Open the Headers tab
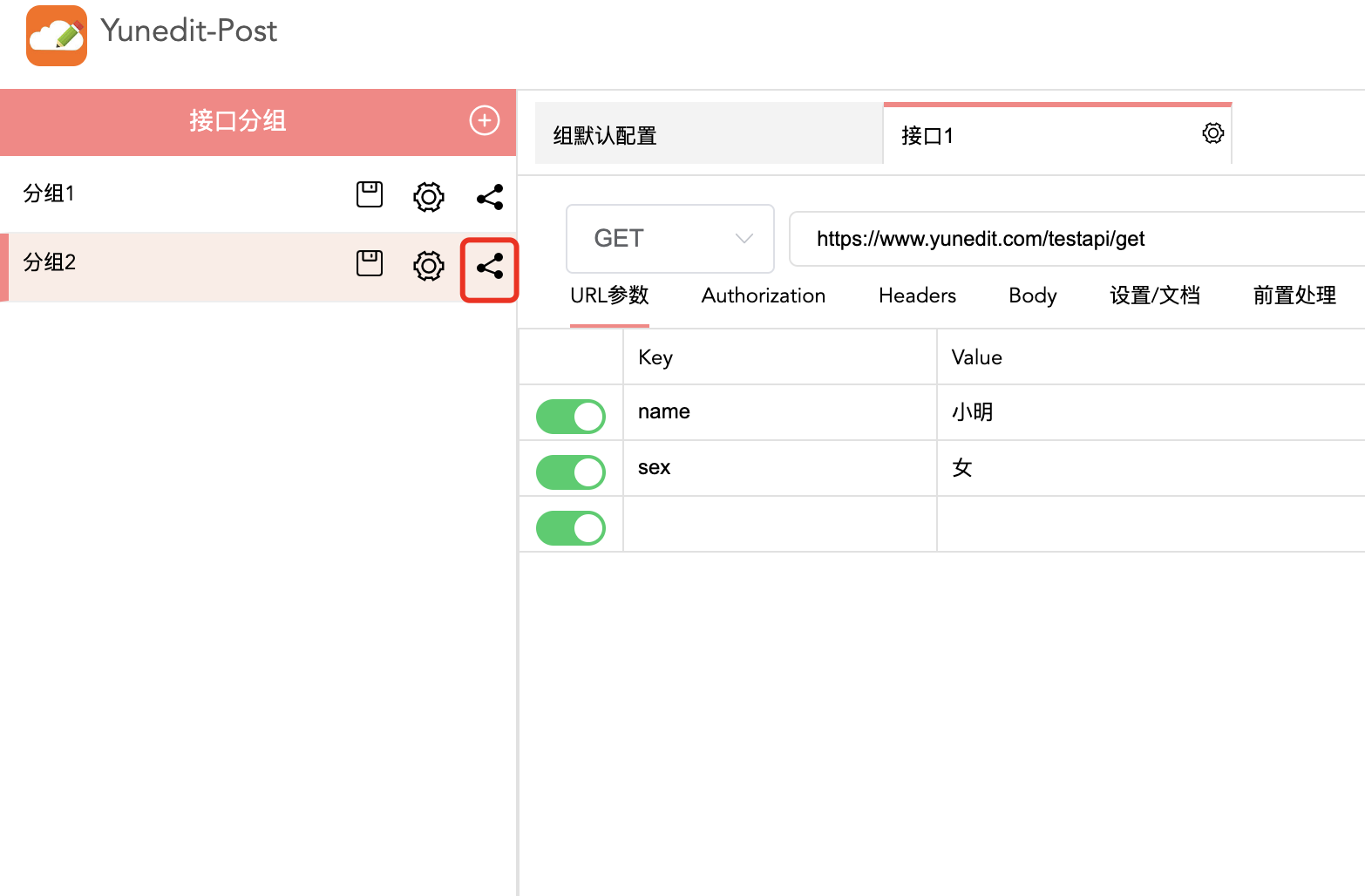Screen dimensions: 1365x896 [917, 296]
